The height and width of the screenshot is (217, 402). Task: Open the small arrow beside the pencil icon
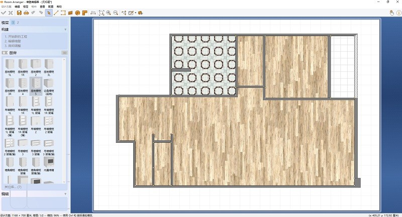click(x=135, y=13)
